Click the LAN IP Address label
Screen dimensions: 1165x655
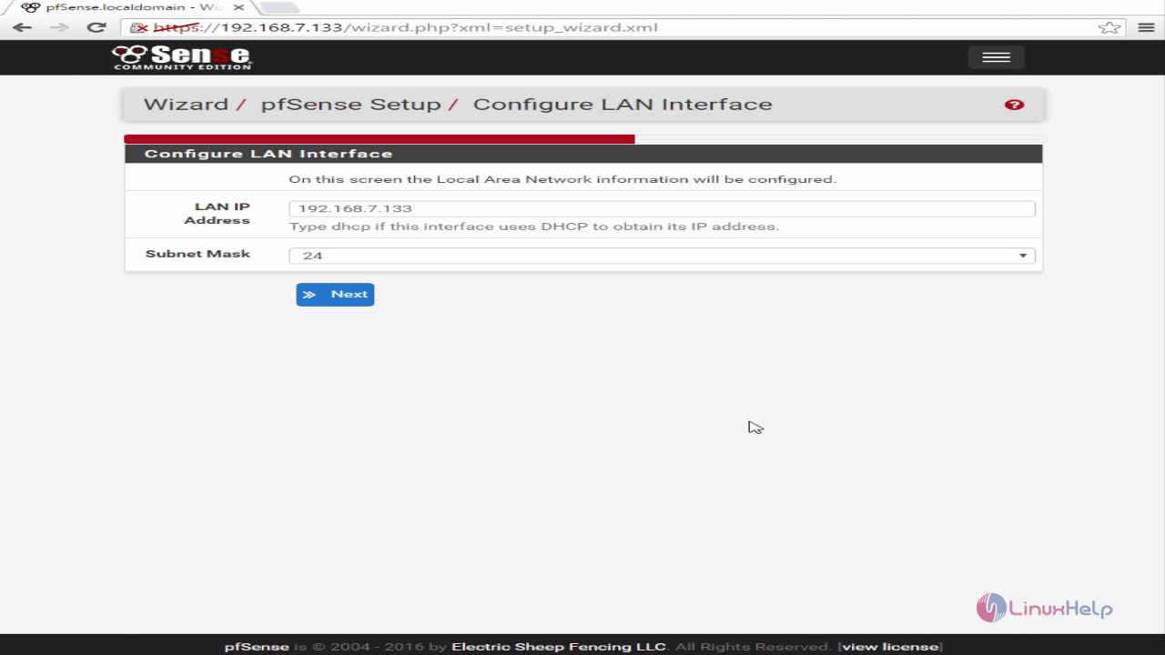click(217, 214)
